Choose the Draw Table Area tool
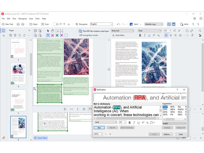The height and width of the screenshot is (153, 204). (x=57, y=35)
